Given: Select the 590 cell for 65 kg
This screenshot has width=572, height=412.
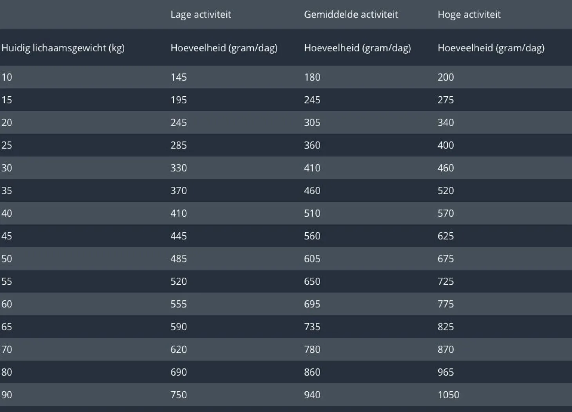Looking at the screenshot, I should pos(179,327).
